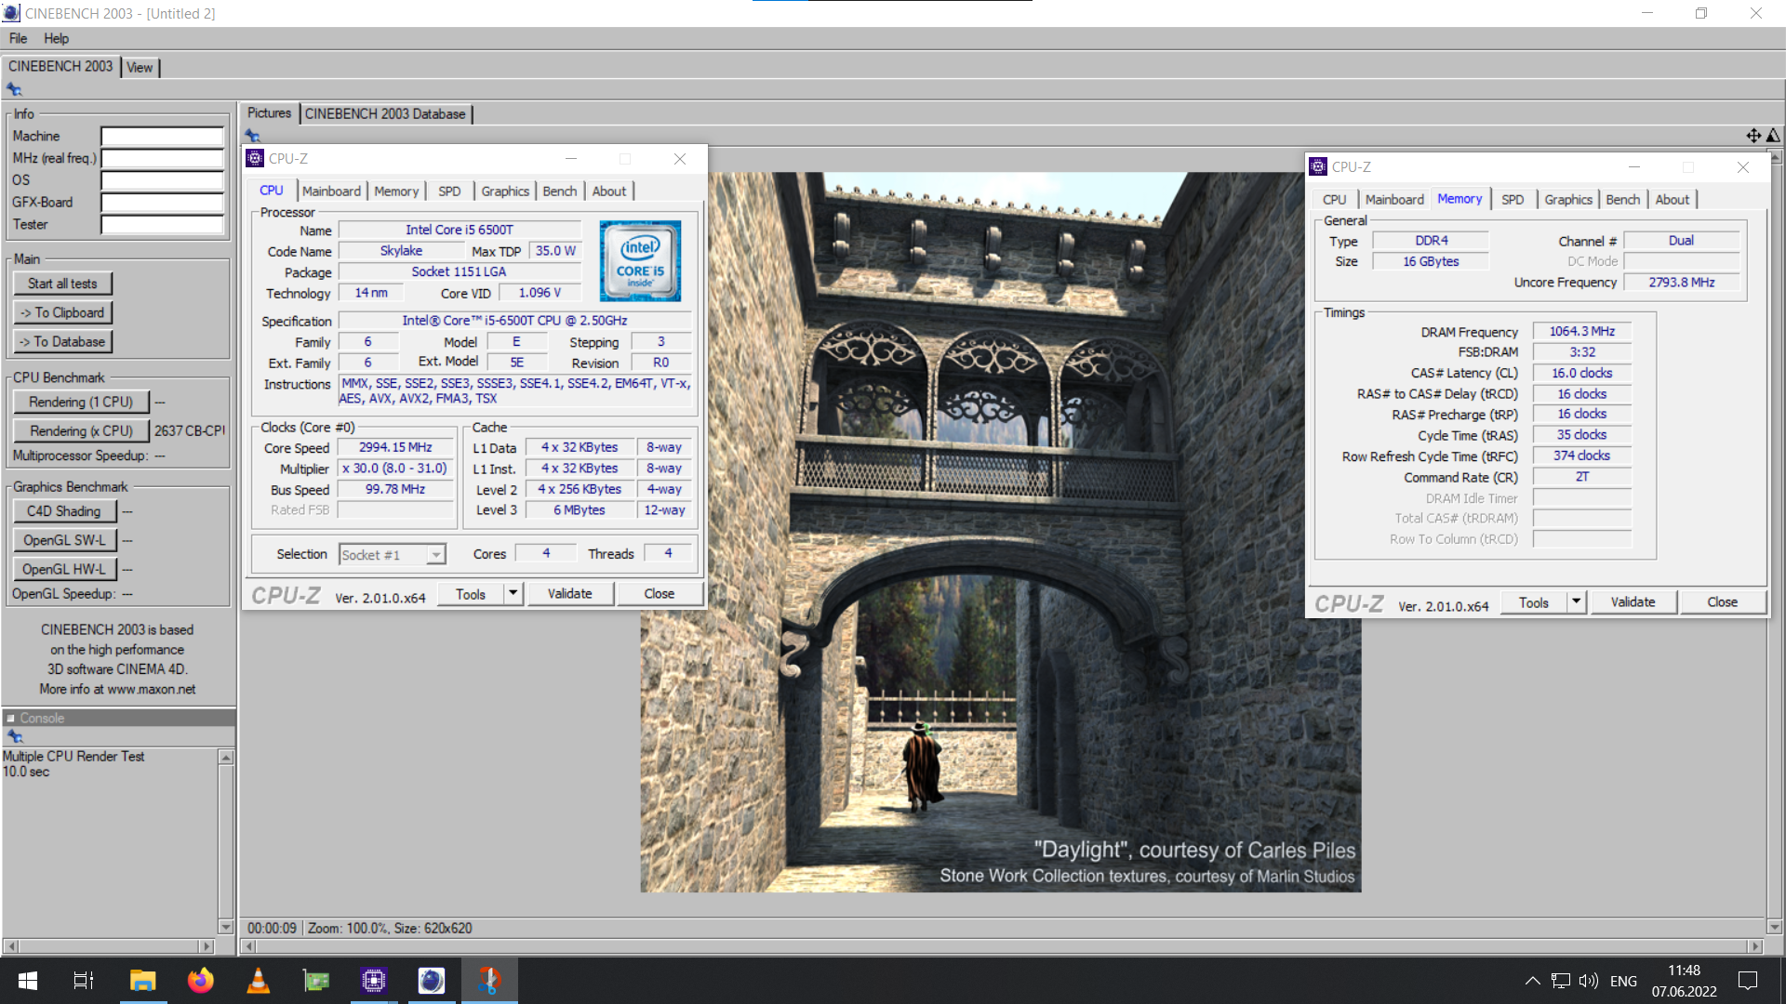Collapse the Console panel header toggle
The height and width of the screenshot is (1004, 1786).
pyautogui.click(x=10, y=719)
